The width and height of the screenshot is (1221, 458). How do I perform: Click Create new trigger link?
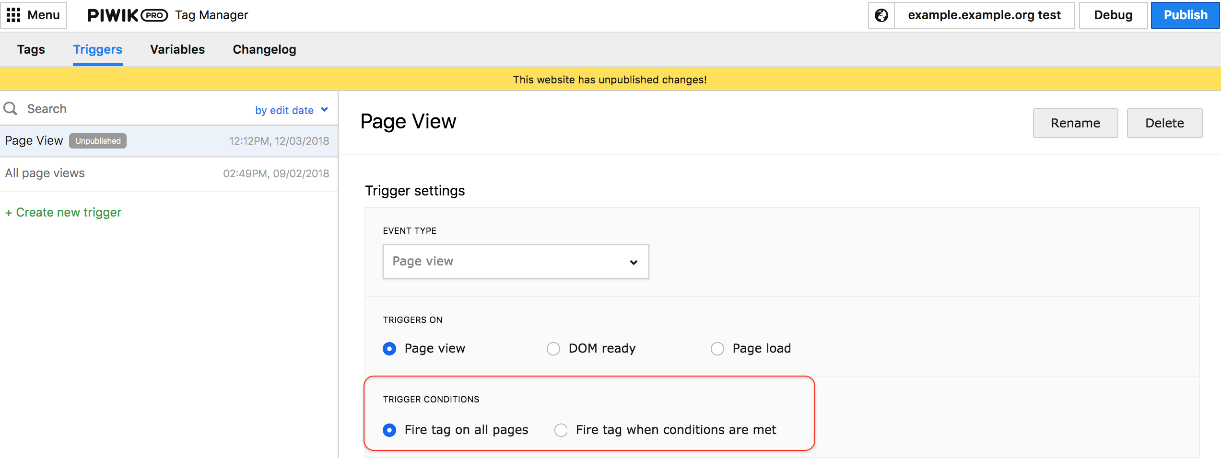[63, 212]
